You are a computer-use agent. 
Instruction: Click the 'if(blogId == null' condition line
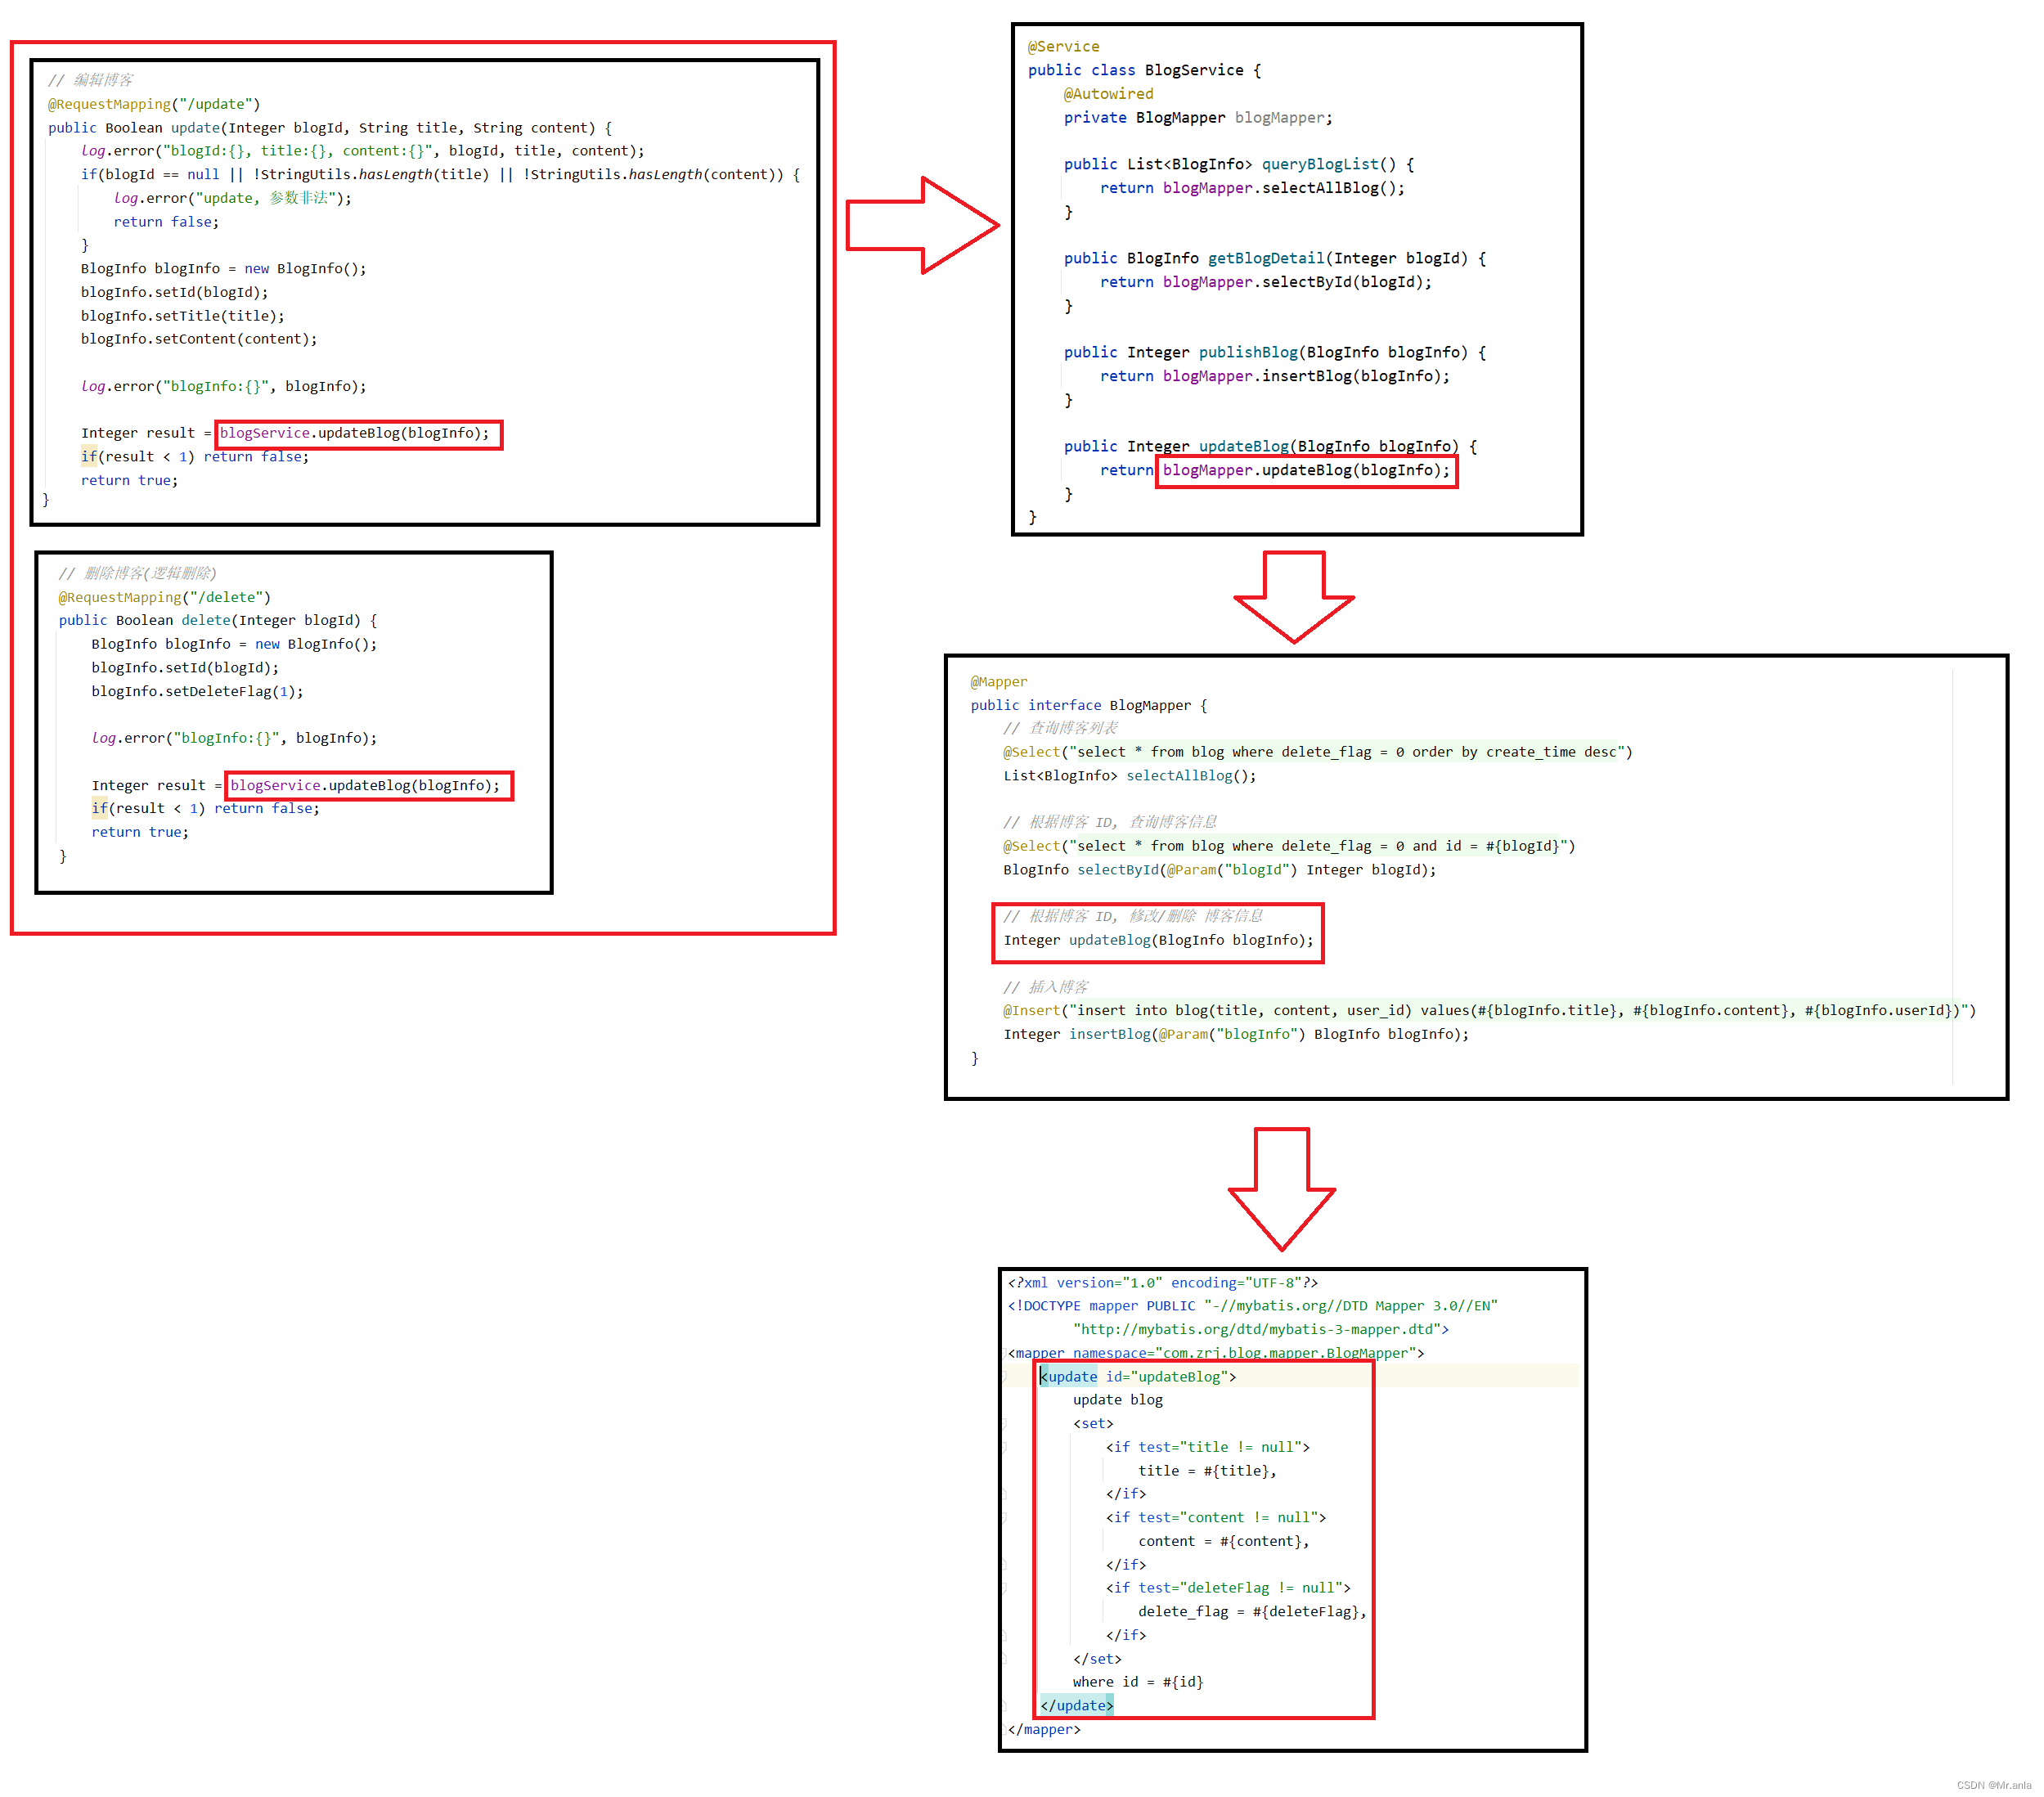click(x=441, y=174)
